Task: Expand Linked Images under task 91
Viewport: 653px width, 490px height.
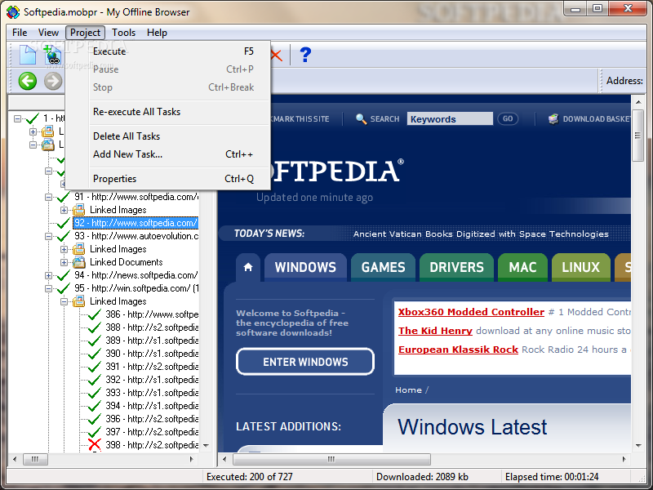Action: click(x=64, y=210)
